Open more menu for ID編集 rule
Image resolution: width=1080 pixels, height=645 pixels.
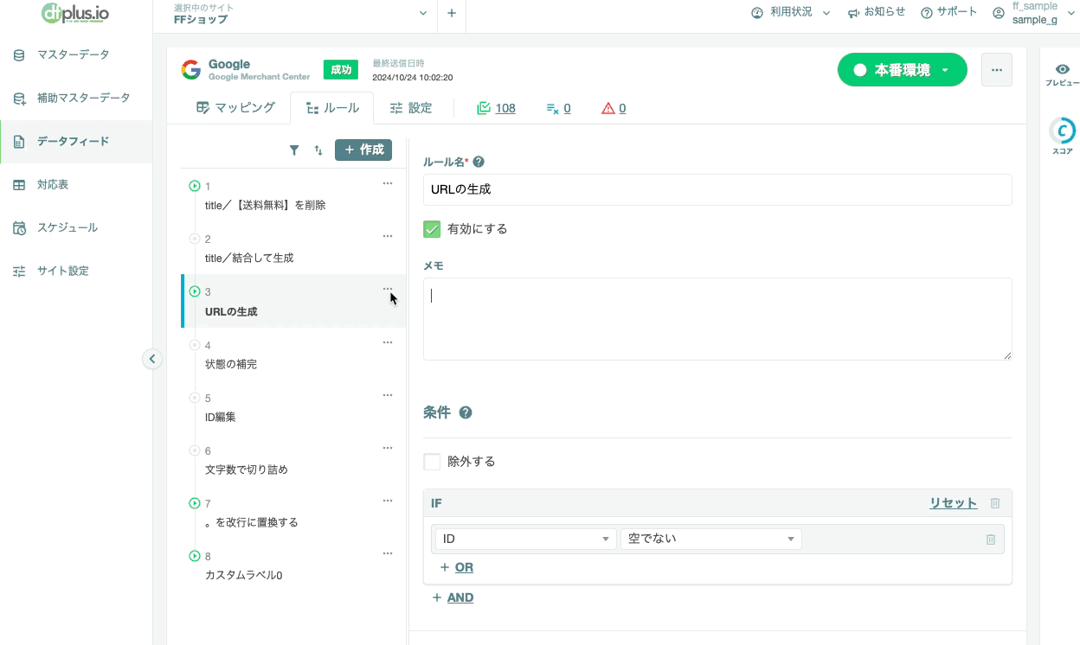388,394
